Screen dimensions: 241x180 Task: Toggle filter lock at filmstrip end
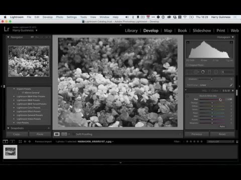tap(237, 141)
